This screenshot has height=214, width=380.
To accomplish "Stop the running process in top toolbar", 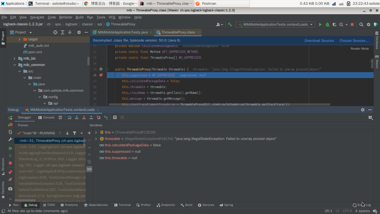I will coord(352,25).
